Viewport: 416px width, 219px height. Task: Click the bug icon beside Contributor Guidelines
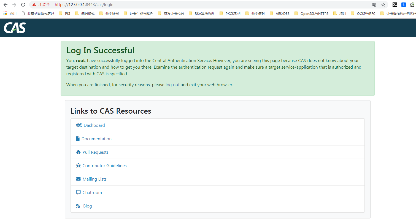click(x=78, y=165)
